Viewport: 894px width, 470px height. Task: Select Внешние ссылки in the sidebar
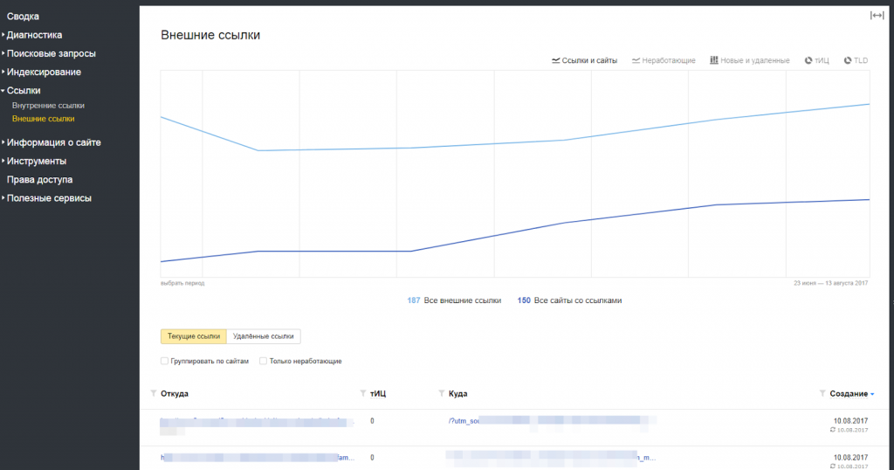43,119
